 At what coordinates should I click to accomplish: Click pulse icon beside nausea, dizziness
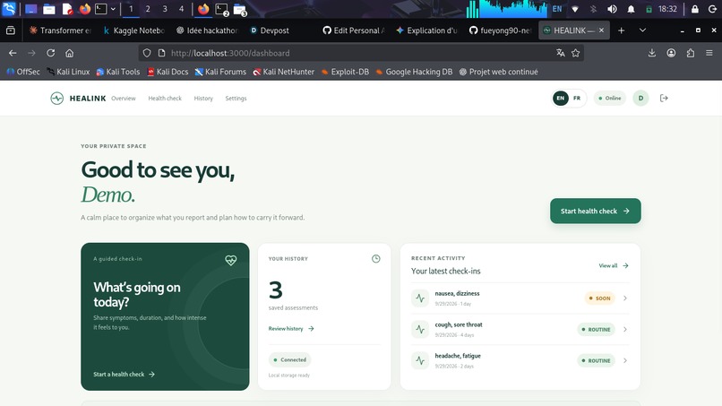(420, 298)
